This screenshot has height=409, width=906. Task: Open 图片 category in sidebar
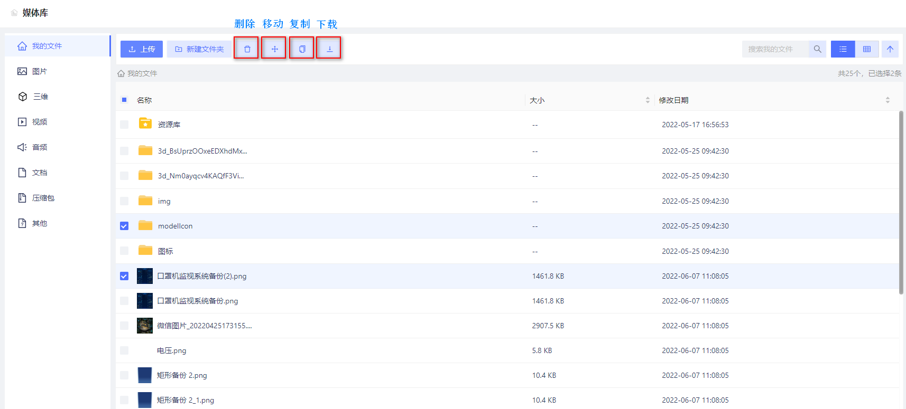pyautogui.click(x=58, y=71)
